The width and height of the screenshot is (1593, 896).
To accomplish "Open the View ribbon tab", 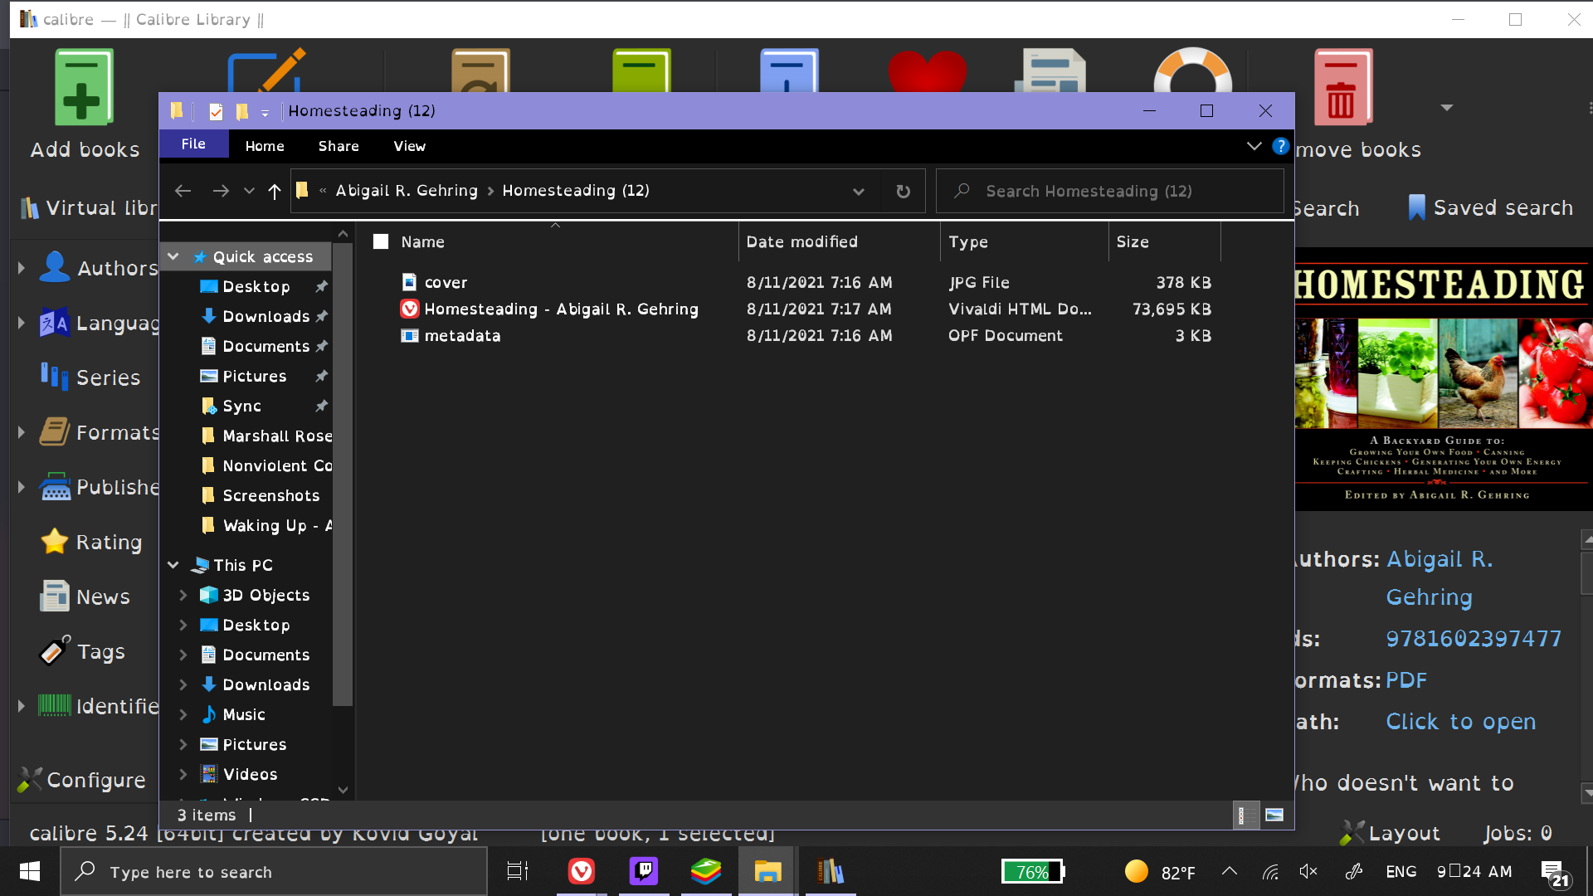I will (409, 146).
